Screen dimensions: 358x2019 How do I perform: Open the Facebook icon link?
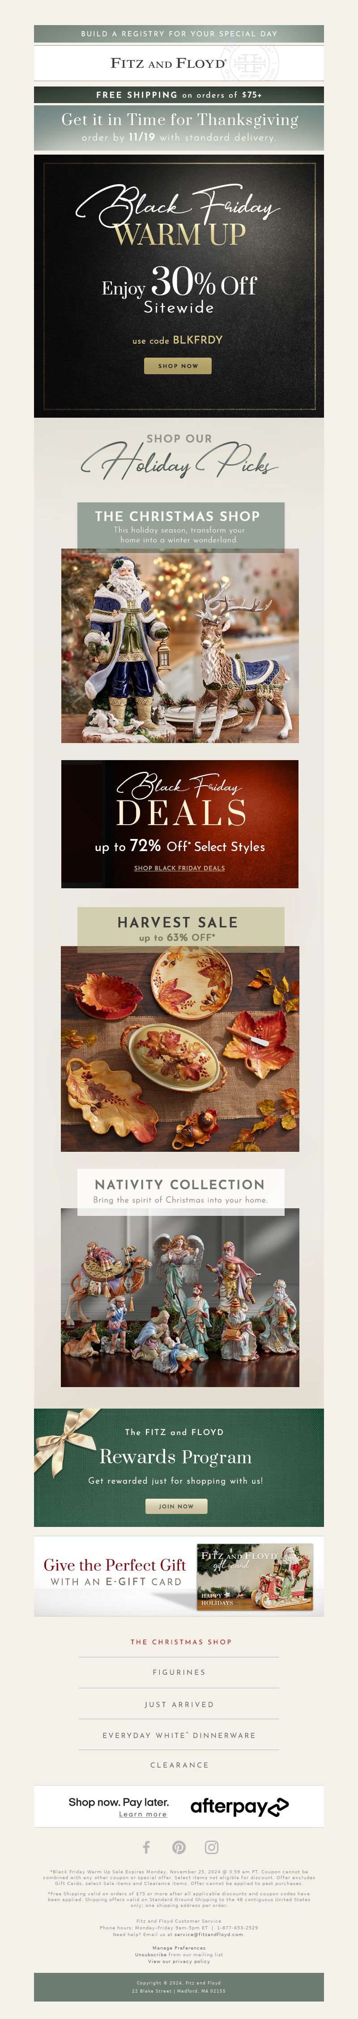point(146,1846)
